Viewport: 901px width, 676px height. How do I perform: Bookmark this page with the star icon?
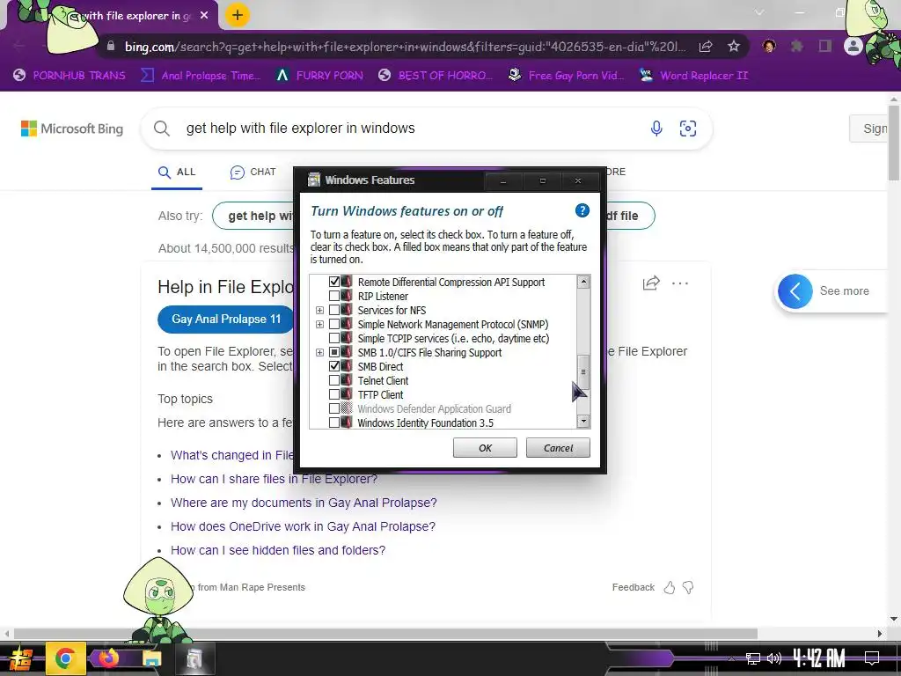[x=734, y=46]
